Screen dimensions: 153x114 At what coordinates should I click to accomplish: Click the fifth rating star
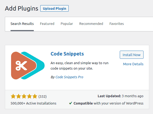[x=35, y=96]
